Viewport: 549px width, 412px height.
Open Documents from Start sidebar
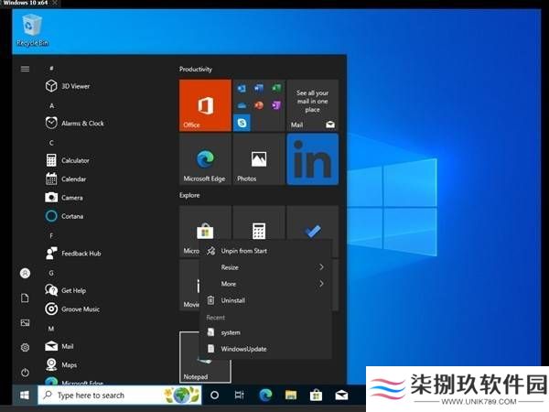point(25,298)
